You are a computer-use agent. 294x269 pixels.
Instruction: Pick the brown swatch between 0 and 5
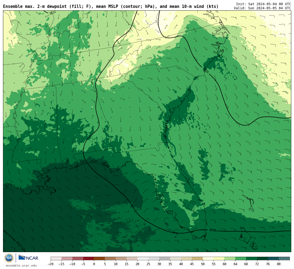[100, 259]
